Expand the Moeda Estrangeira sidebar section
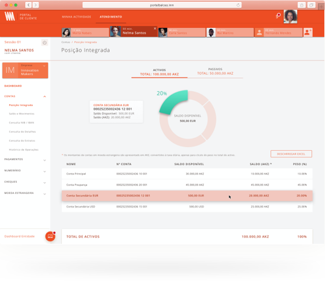Screen dimensions: 325x281 click(45, 194)
